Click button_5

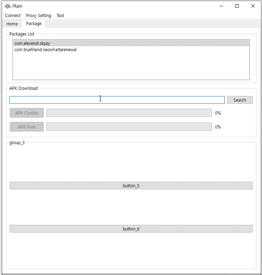point(131,186)
